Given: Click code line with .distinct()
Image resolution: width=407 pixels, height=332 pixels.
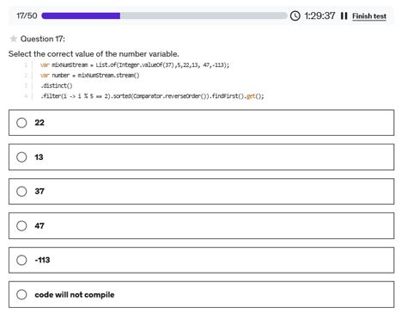Looking at the screenshot, I should coord(57,86).
